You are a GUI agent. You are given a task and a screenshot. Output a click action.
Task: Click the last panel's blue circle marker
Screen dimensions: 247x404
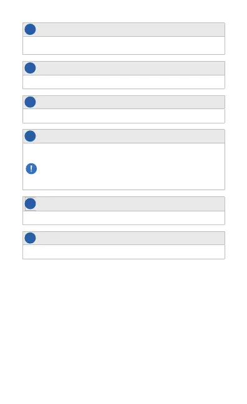[x=30, y=238]
